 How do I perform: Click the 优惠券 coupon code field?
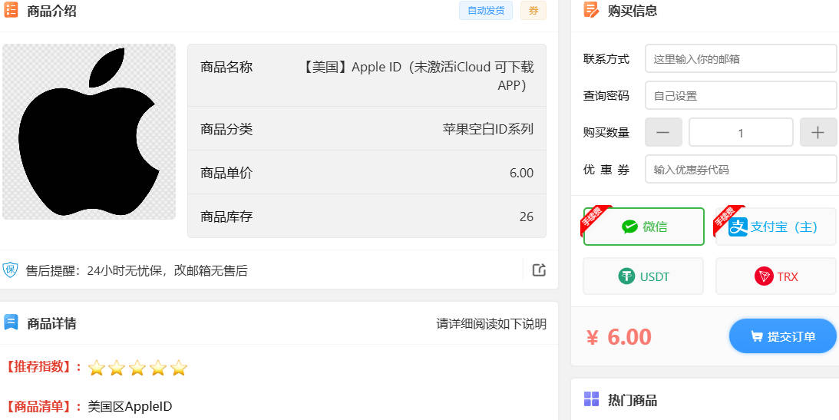pyautogui.click(x=740, y=169)
